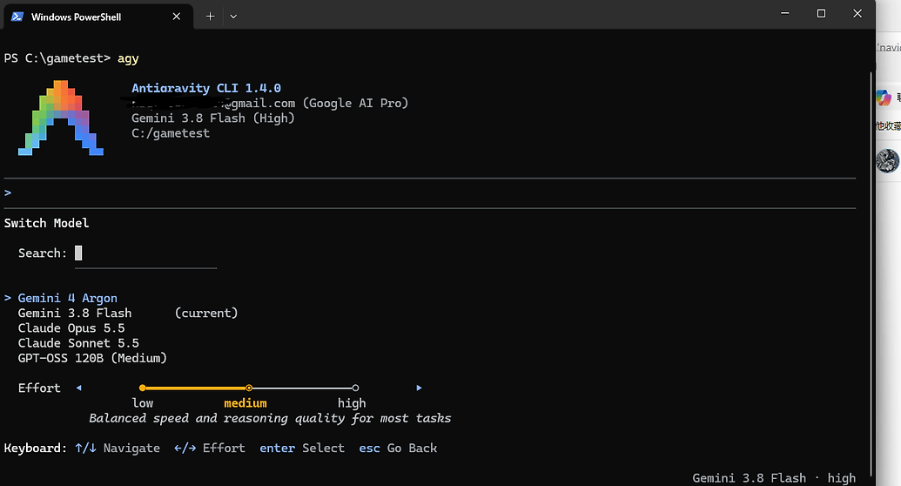Click the Antigravity CLI 1.4.0 title
Screen dimensions: 901x486
(x=206, y=88)
